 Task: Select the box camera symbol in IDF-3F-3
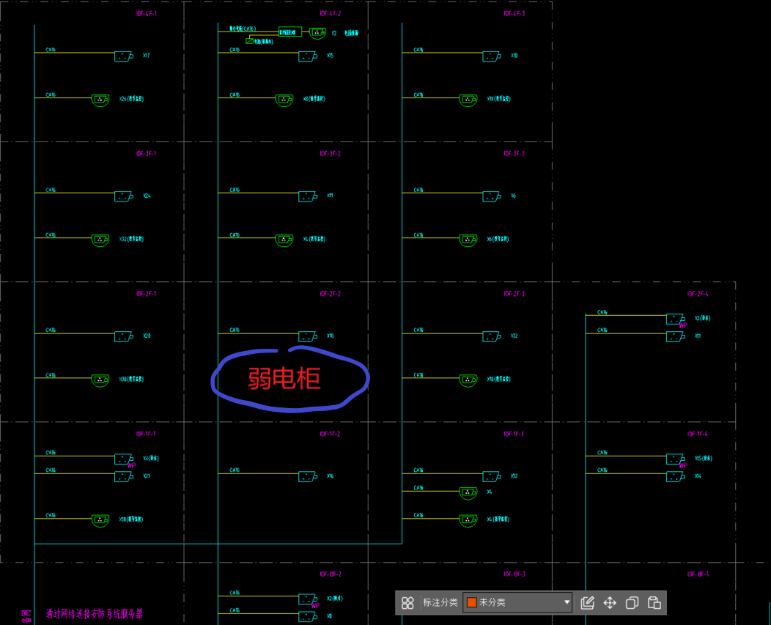[491, 196]
